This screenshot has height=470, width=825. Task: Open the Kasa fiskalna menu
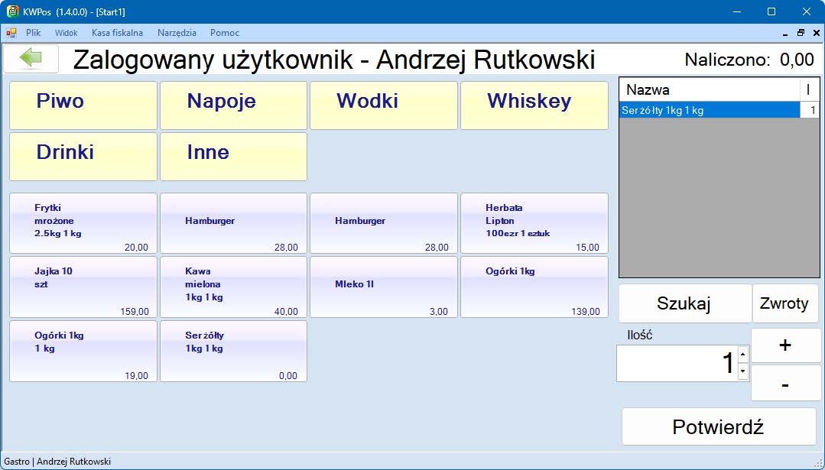(x=117, y=33)
